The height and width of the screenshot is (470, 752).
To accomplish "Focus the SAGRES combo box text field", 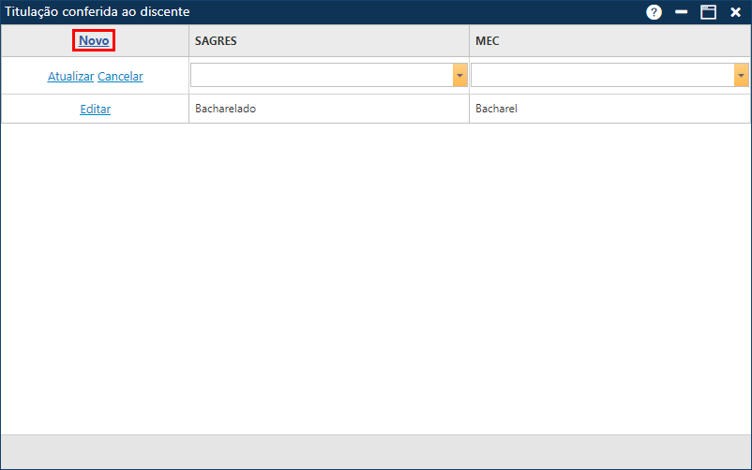I will click(322, 76).
